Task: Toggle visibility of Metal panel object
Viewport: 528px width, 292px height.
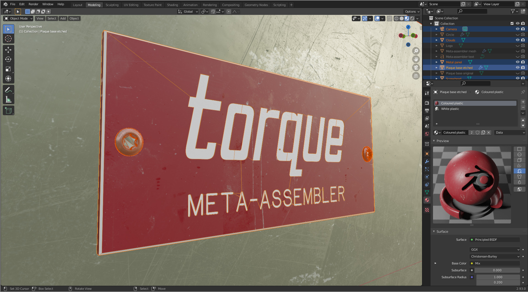Action: click(518, 62)
